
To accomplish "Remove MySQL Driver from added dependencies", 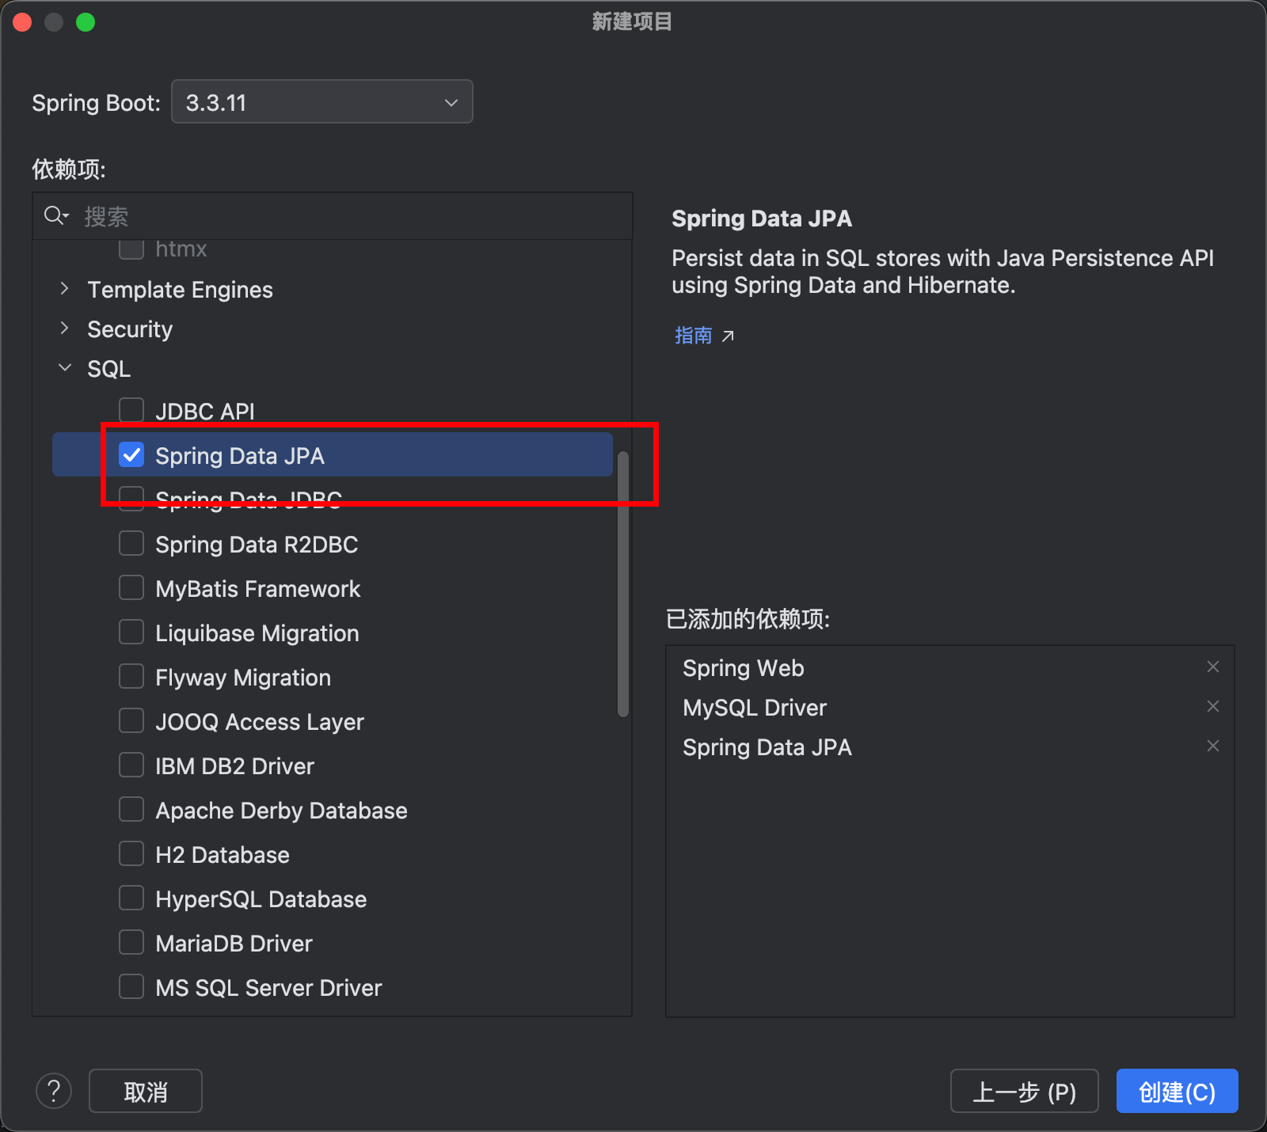I will pyautogui.click(x=1212, y=706).
